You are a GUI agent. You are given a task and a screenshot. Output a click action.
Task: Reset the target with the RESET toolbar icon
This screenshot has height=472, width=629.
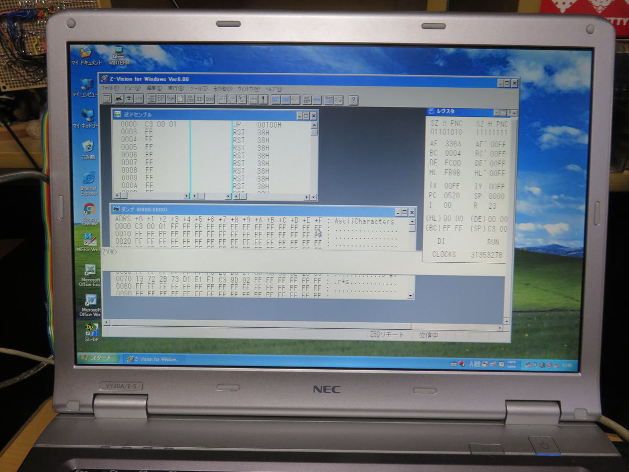(307, 100)
